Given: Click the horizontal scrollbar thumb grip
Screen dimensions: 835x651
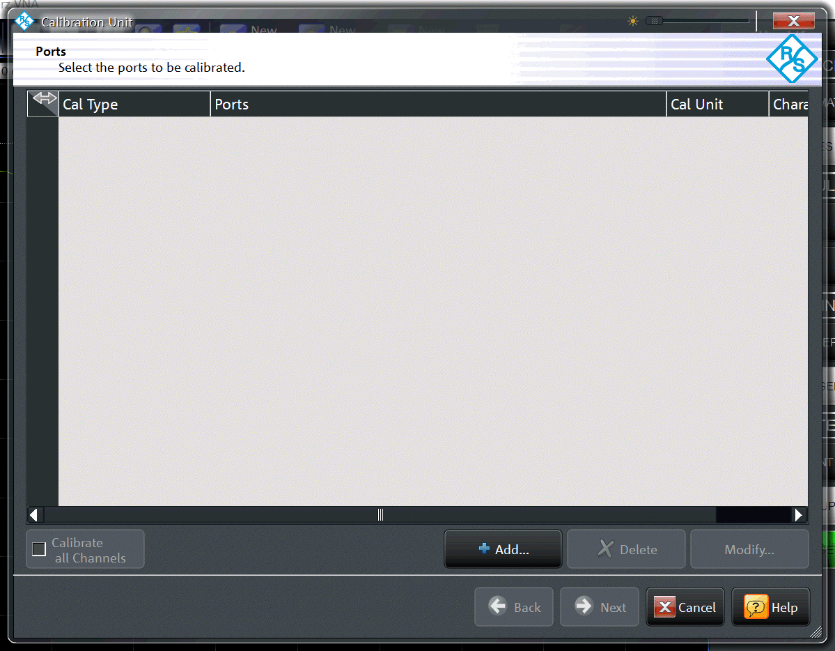Looking at the screenshot, I should 380,515.
